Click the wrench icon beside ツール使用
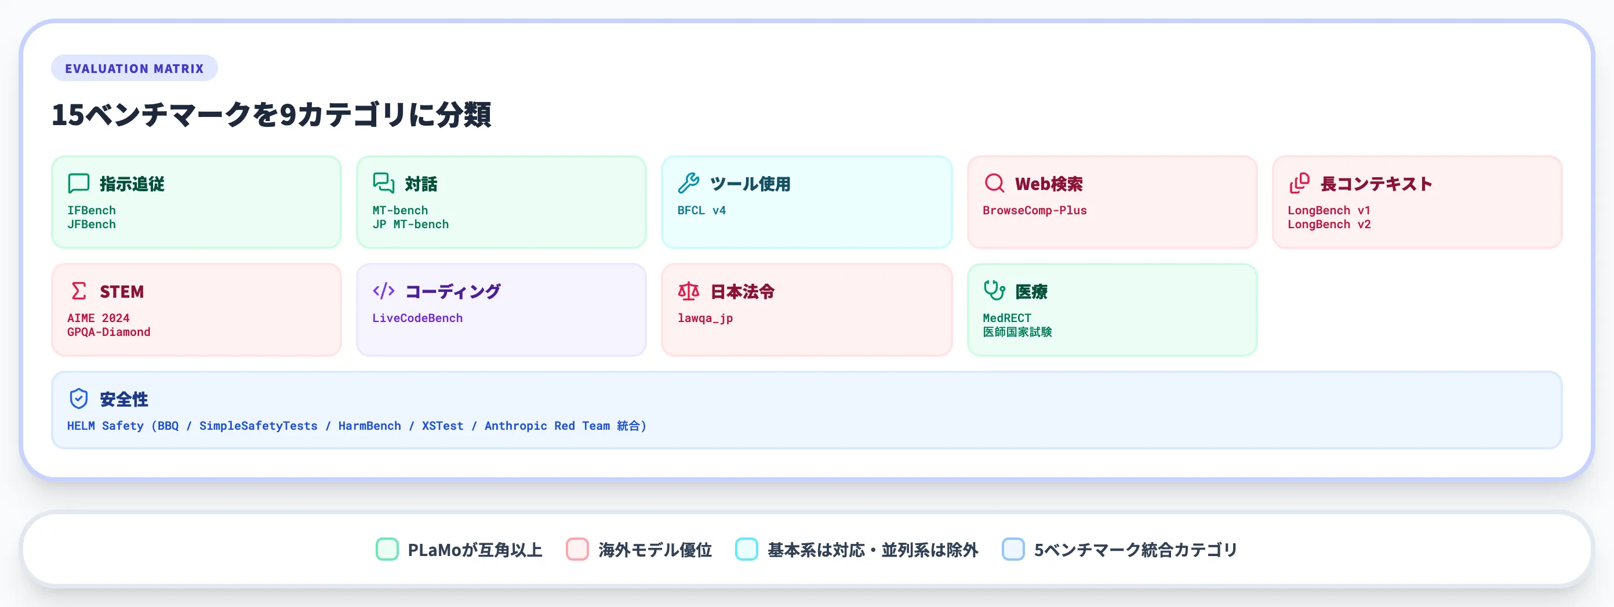Screen dimensions: 1614x607 (689, 184)
